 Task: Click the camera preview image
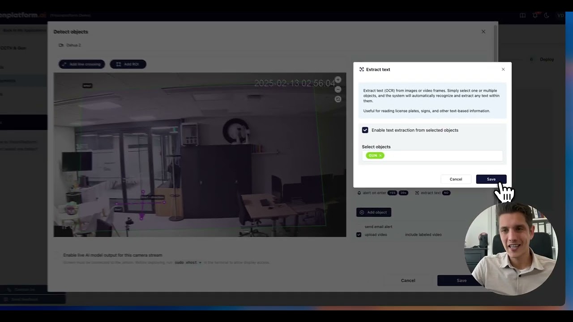pyautogui.click(x=200, y=155)
